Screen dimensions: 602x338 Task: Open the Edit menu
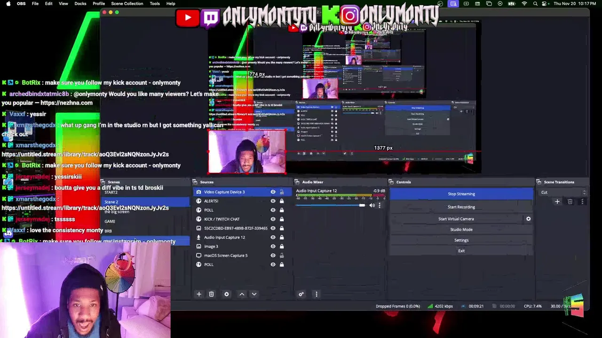click(49, 4)
